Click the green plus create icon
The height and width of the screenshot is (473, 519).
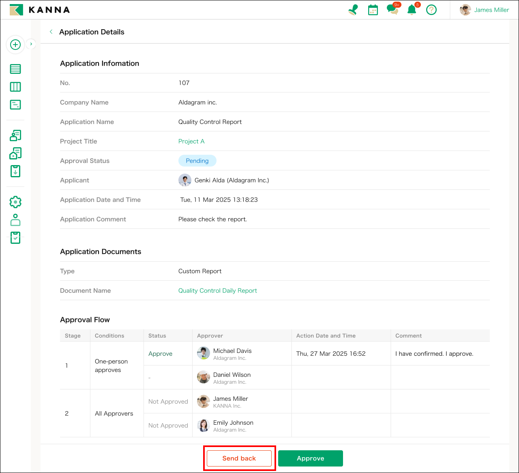(15, 45)
